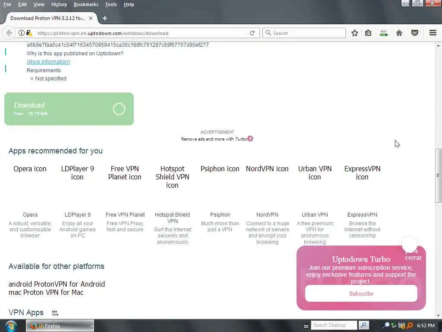This screenshot has width=442, height=332.
Task: Bookmark this page with the star
Action: [x=355, y=33]
